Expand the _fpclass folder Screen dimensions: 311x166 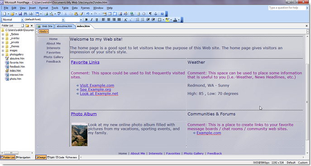pos(3,34)
